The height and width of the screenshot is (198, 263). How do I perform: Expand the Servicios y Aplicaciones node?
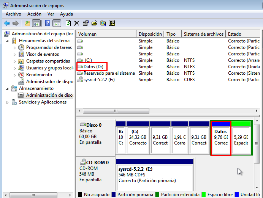(x=8, y=102)
